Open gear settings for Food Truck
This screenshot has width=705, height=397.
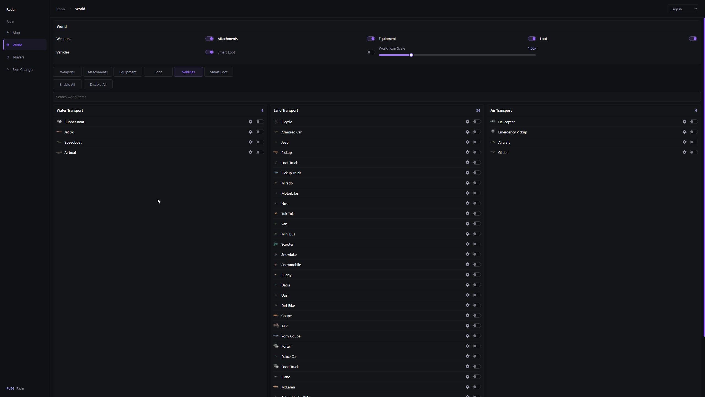click(x=467, y=366)
